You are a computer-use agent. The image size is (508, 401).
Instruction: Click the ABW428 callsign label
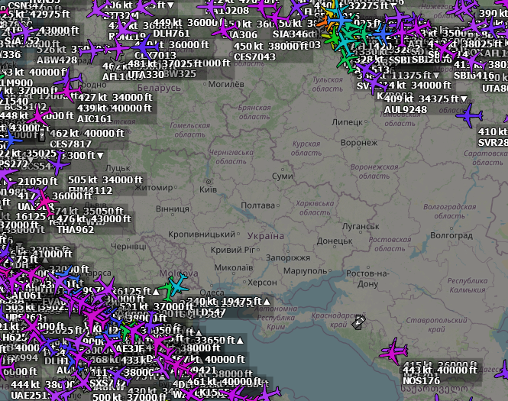57,60
